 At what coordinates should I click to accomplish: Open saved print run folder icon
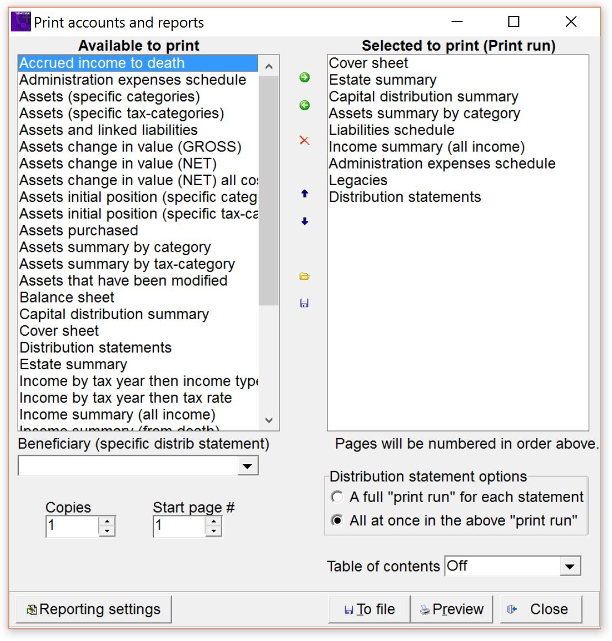pyautogui.click(x=304, y=276)
